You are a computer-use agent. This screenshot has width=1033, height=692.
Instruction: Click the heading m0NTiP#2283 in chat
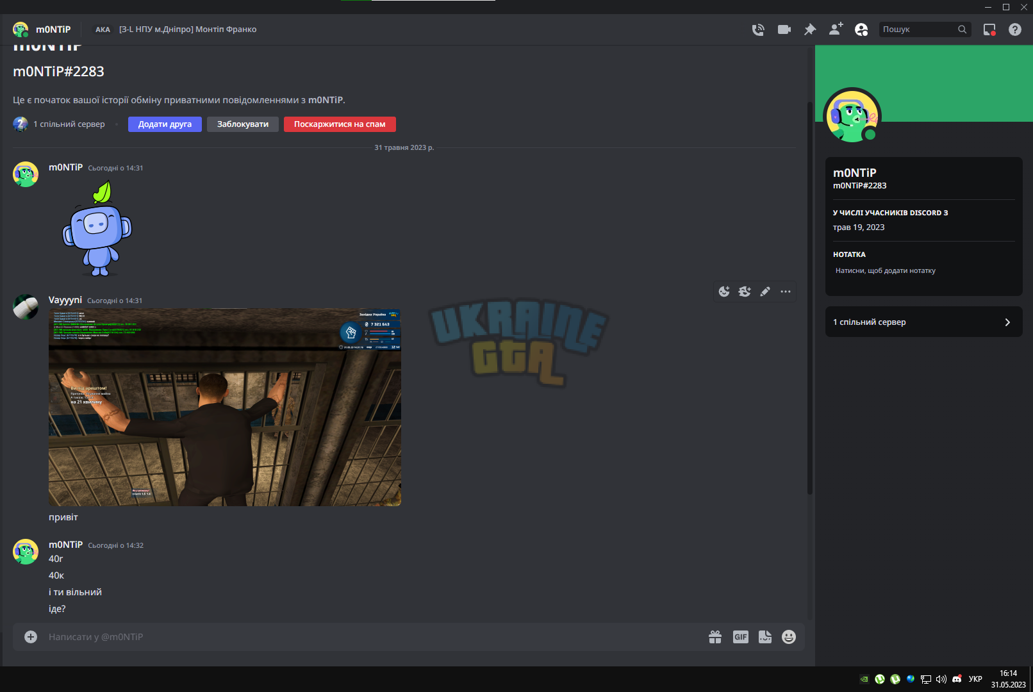click(58, 72)
